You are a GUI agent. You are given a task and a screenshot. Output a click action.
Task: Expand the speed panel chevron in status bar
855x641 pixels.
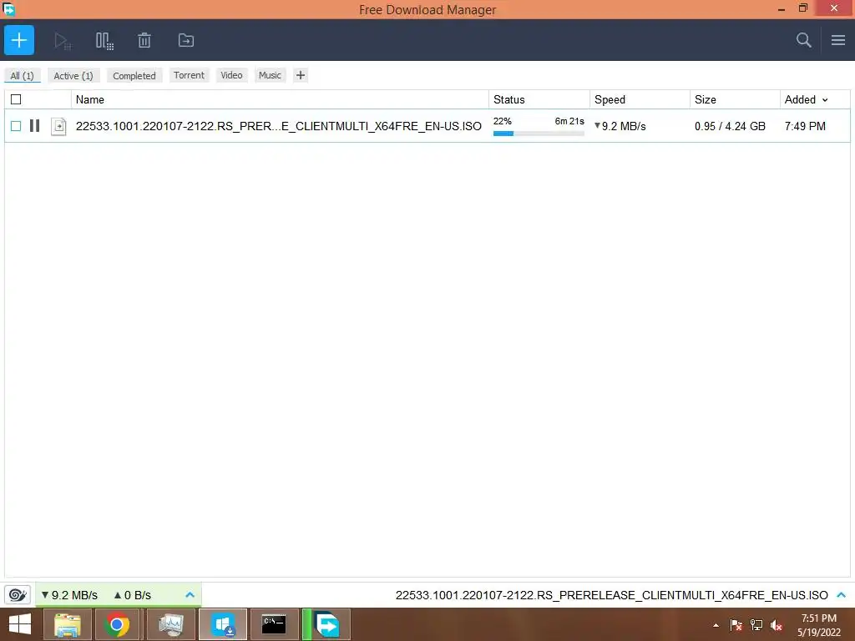point(190,594)
